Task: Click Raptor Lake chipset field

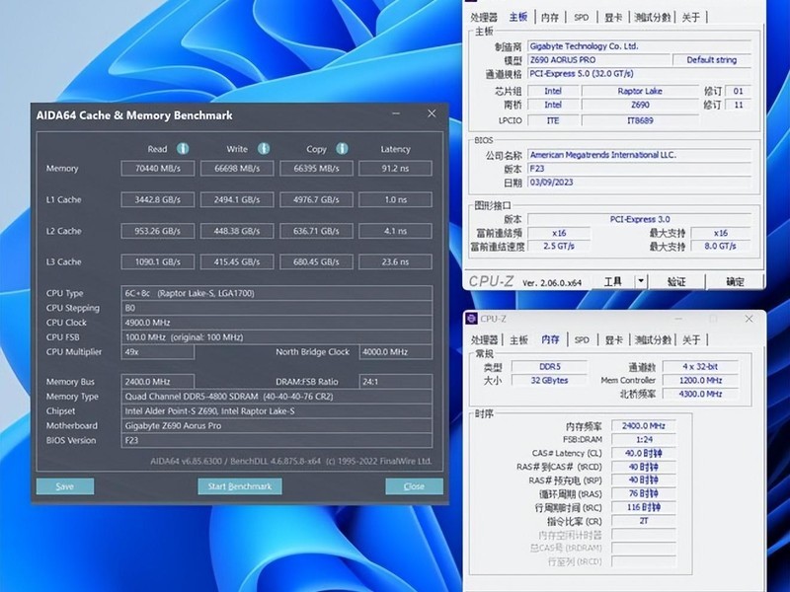Action: pos(640,91)
